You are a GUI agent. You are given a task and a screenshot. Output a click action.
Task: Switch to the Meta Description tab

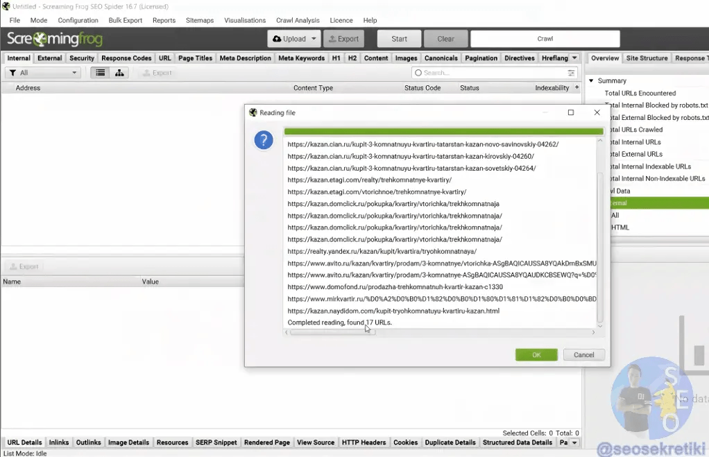(245, 58)
